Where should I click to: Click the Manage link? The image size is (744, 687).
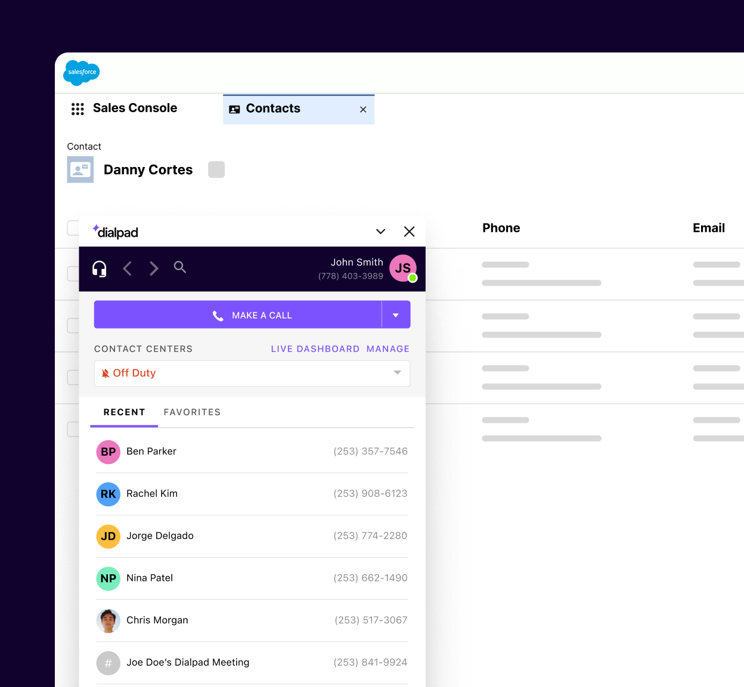(388, 349)
